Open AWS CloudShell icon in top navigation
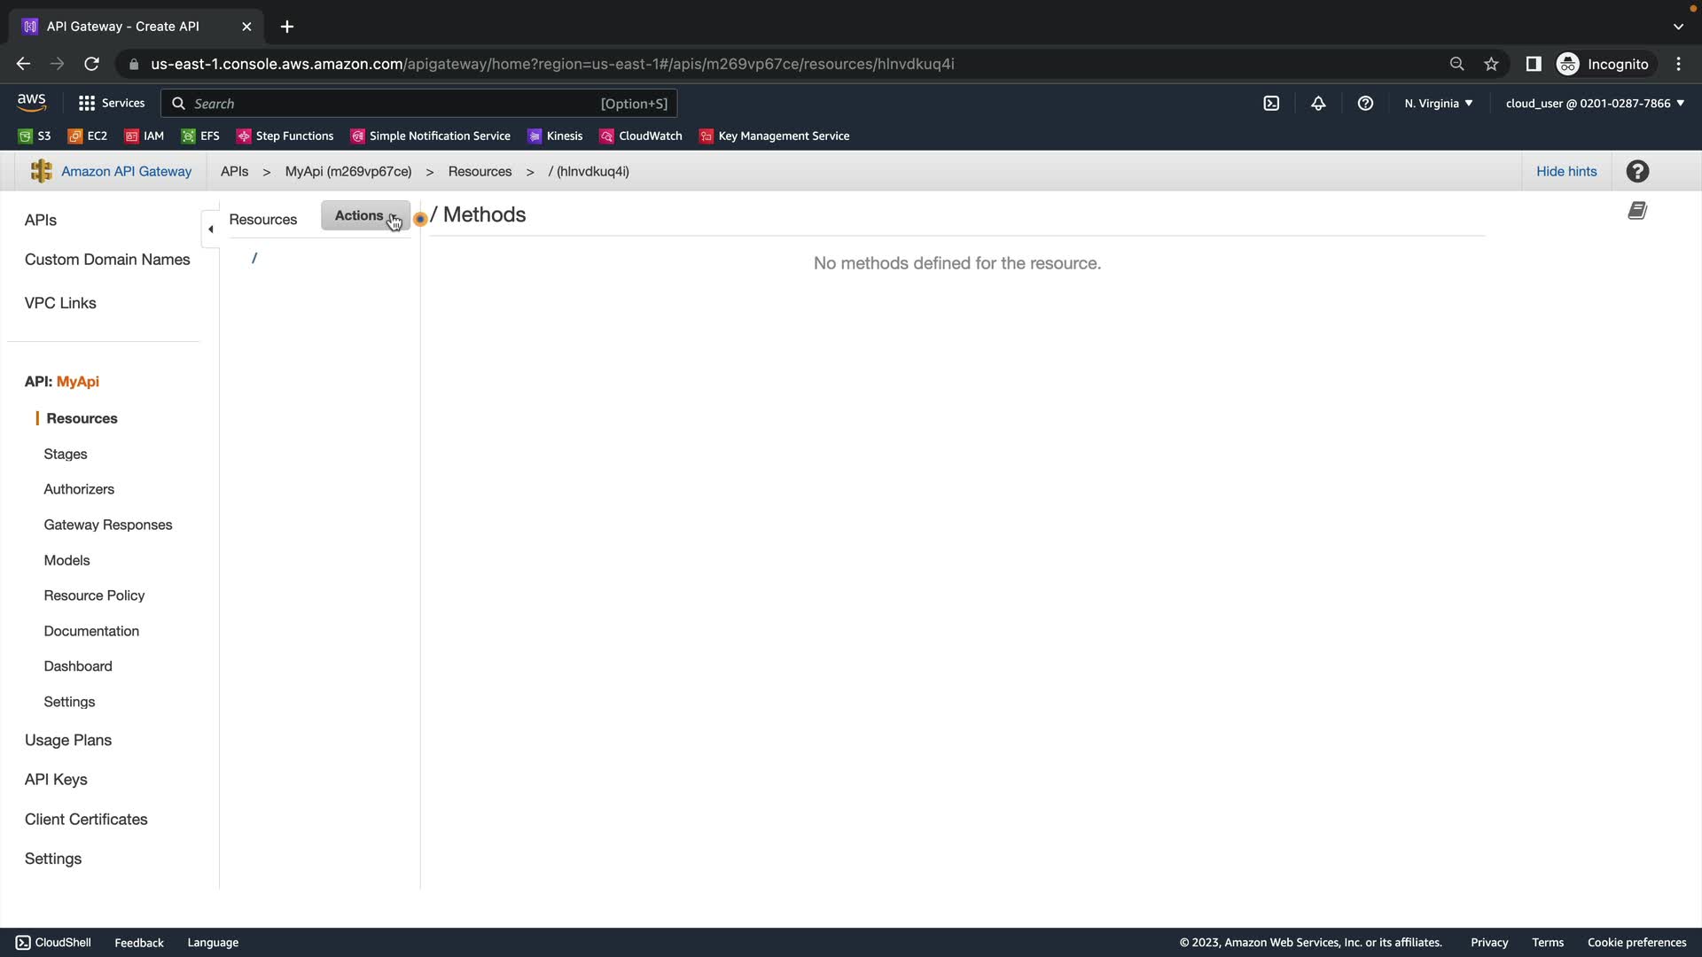 pyautogui.click(x=1271, y=104)
